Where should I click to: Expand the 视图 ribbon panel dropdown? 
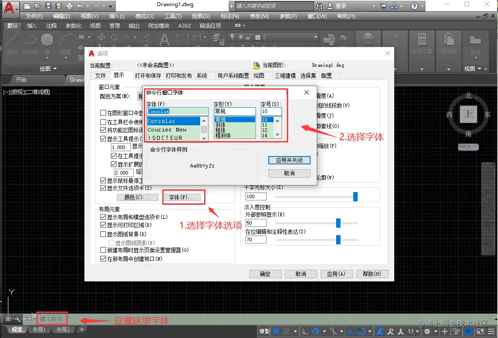472,69
